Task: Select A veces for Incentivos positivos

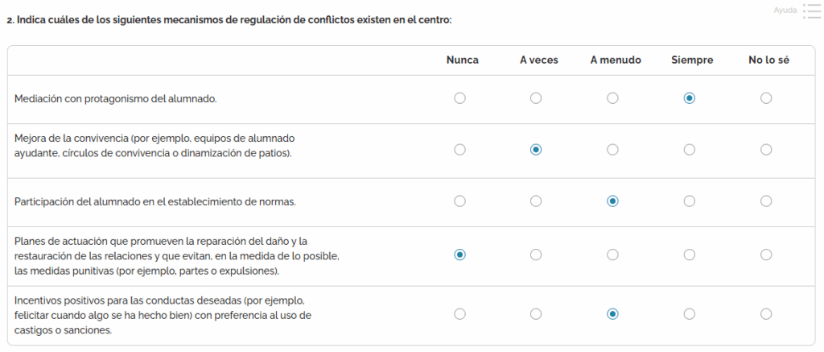Action: click(536, 313)
